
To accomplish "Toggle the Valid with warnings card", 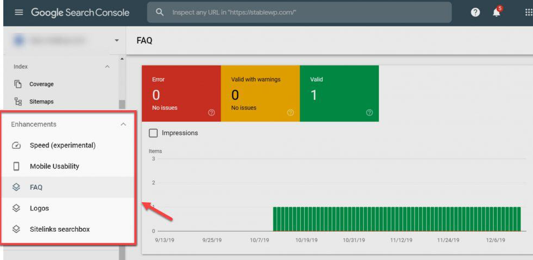I will coord(260,93).
